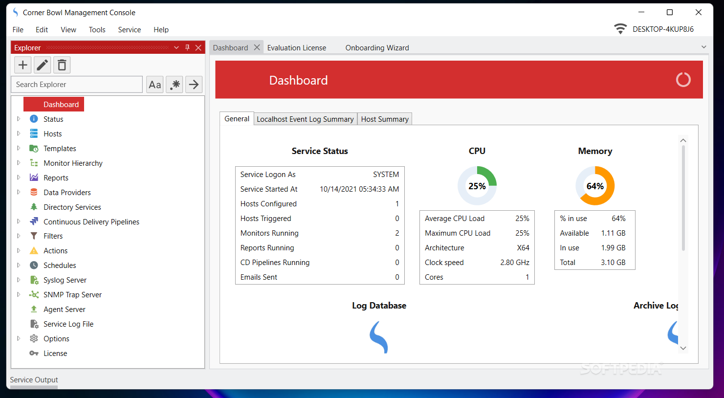Expand the Hosts tree node
Viewport: 724px width, 398px height.
tap(19, 133)
